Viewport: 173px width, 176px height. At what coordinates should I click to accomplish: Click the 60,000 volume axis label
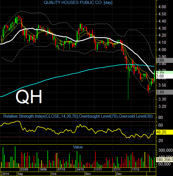(x=164, y=164)
